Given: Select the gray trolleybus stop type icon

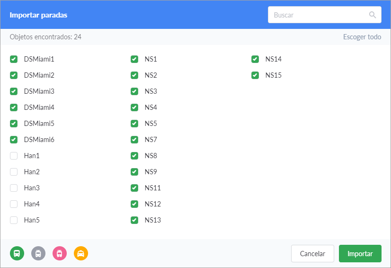Looking at the screenshot, I should [38, 253].
